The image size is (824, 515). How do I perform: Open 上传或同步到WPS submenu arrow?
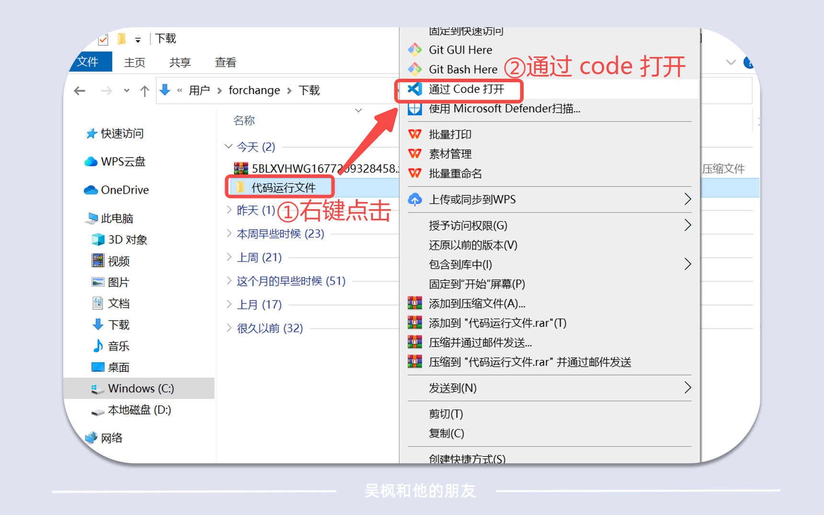pyautogui.click(x=688, y=199)
